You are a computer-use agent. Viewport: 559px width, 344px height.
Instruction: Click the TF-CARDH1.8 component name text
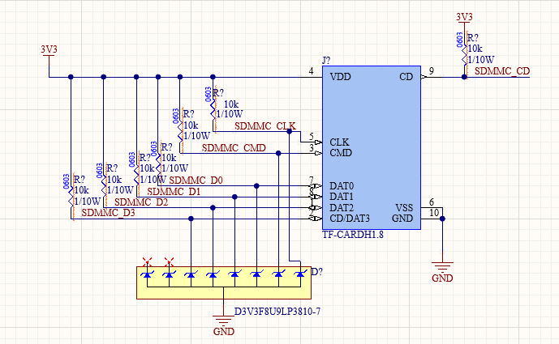click(x=354, y=236)
